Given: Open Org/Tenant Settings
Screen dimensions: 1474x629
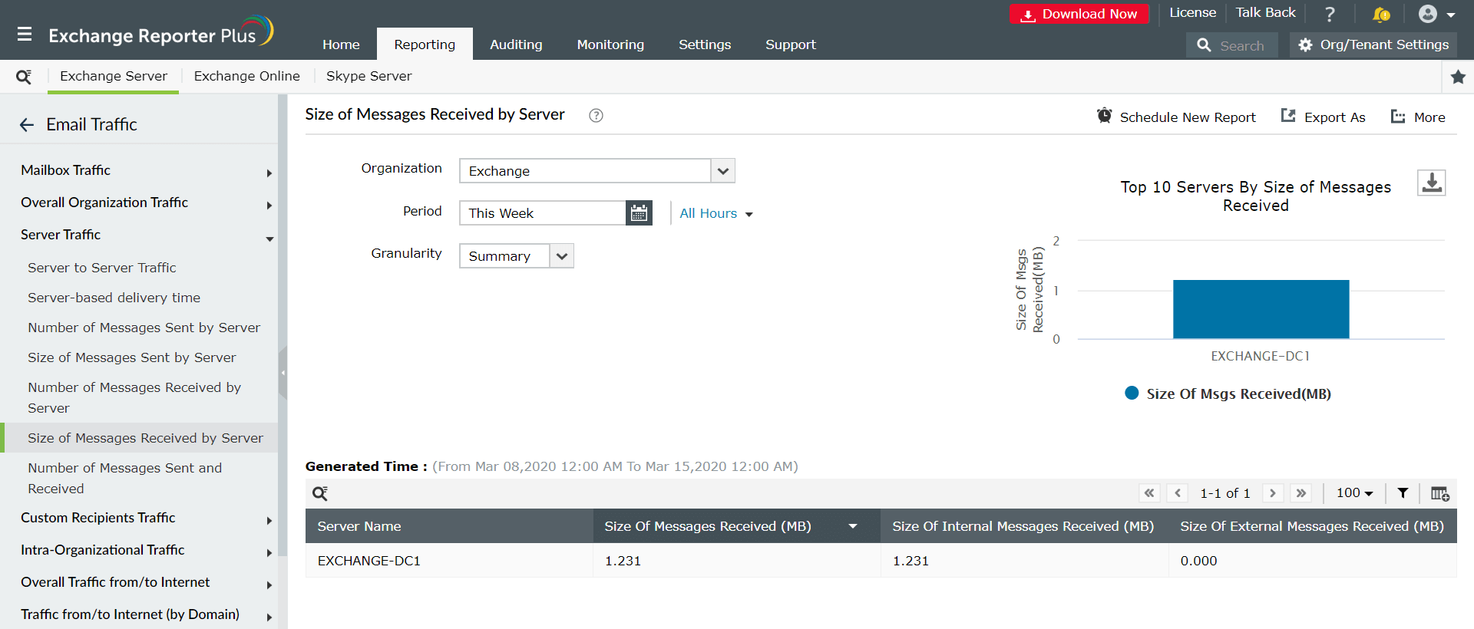Looking at the screenshot, I should (1373, 45).
